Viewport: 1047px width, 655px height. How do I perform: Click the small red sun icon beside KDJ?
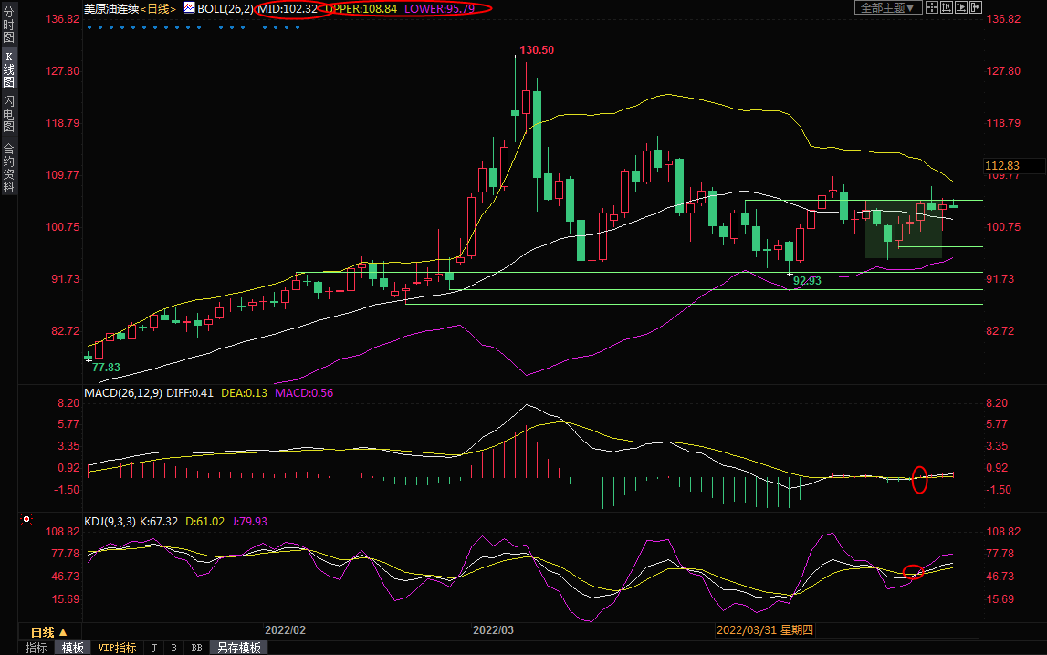(26, 520)
